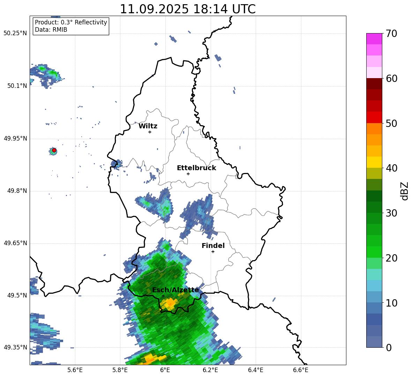Click the 30 dBZ colorbar tick label
The image size is (413, 377).
click(391, 213)
